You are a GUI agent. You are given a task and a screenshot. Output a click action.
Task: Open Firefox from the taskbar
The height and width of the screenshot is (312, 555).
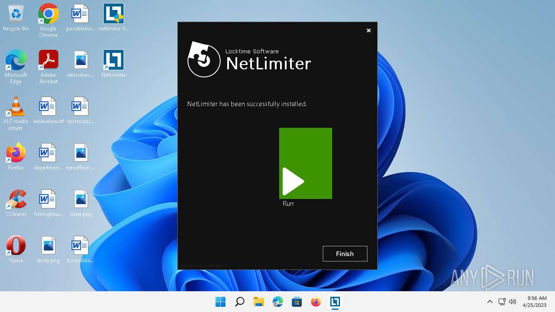click(x=316, y=302)
